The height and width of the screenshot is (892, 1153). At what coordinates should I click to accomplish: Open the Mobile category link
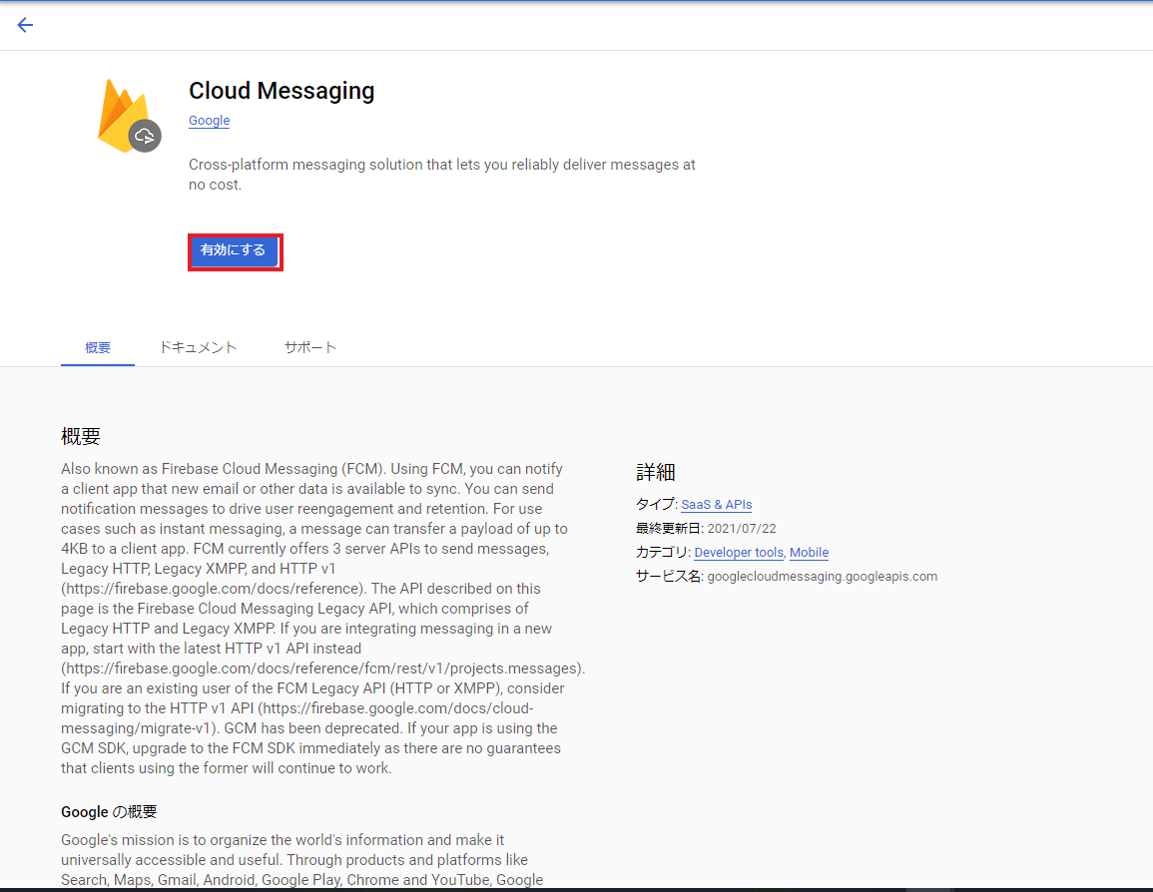pyautogui.click(x=809, y=553)
